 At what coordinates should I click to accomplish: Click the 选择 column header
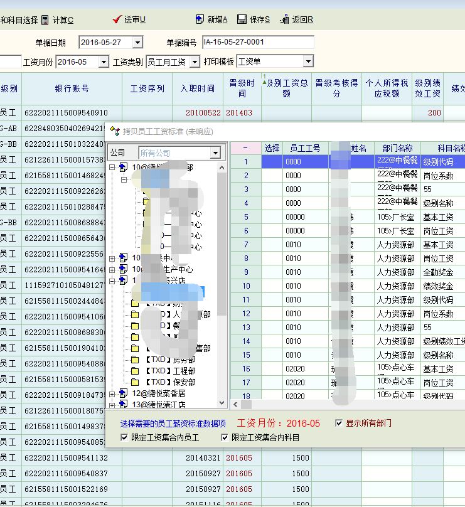pyautogui.click(x=272, y=148)
